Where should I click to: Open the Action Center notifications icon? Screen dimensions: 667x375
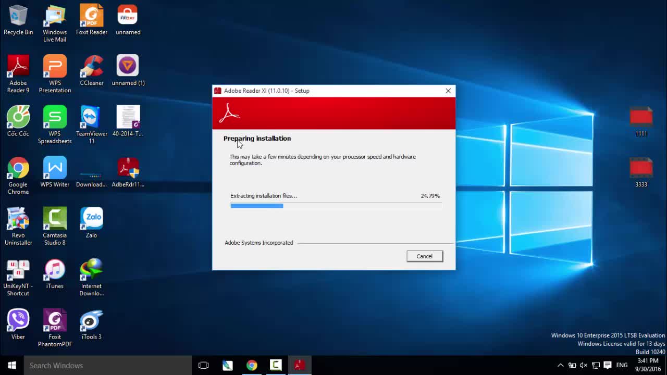point(608,365)
